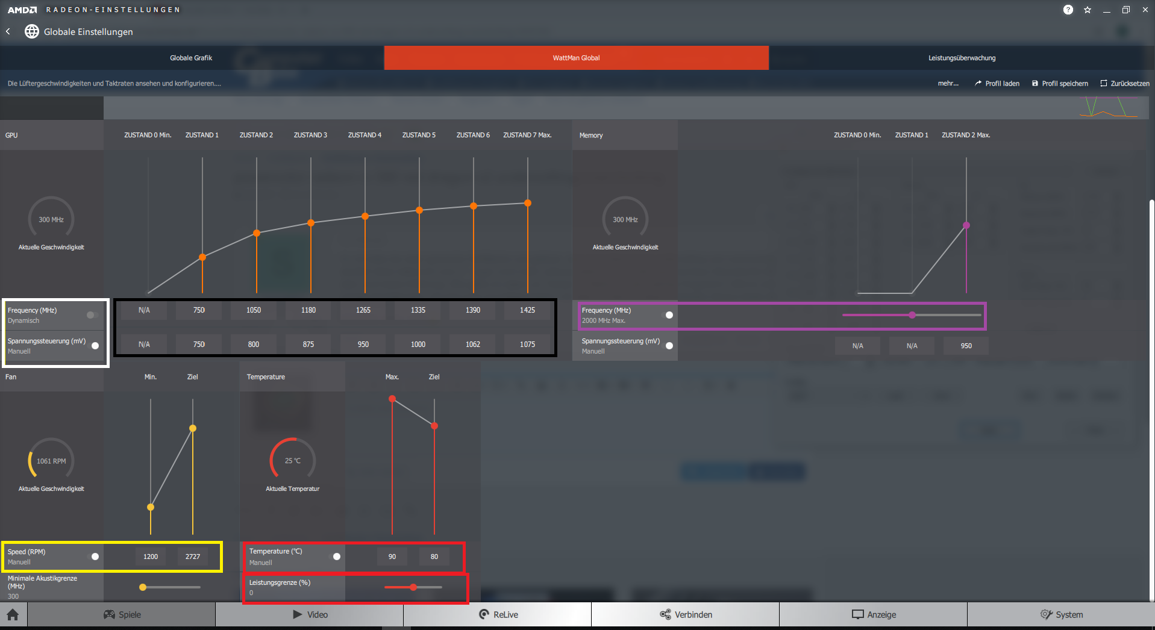This screenshot has height=630, width=1155.
Task: Go back with the arrow beside Globale Einstellungen
Action: [x=8, y=31]
